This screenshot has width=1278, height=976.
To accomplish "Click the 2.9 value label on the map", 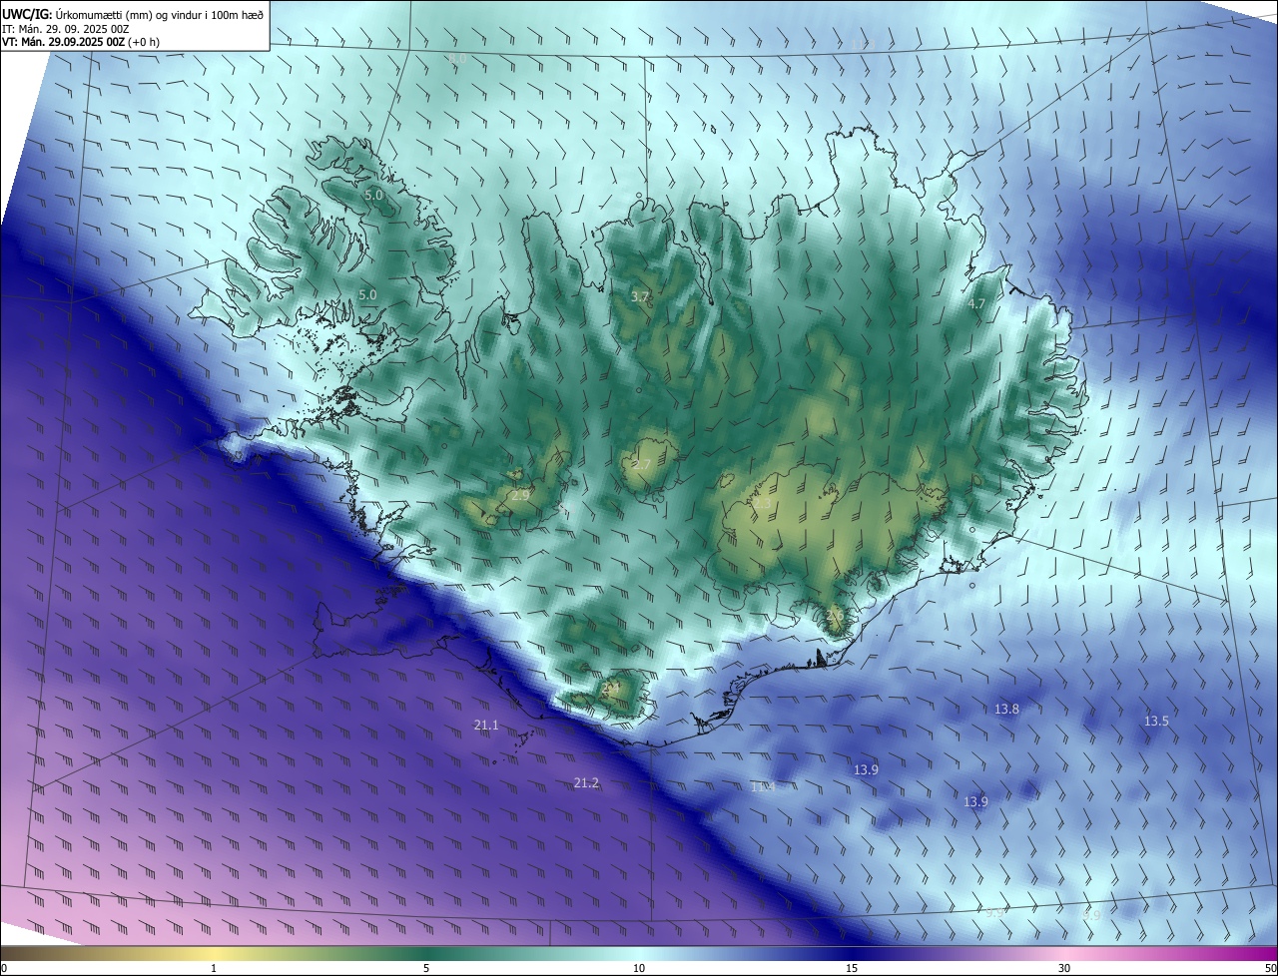I will point(520,495).
